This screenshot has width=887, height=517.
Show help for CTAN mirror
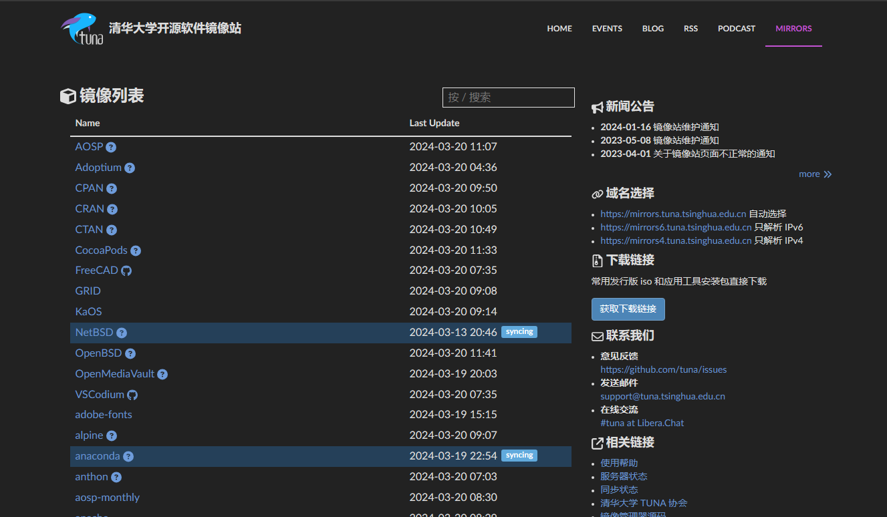(x=112, y=230)
